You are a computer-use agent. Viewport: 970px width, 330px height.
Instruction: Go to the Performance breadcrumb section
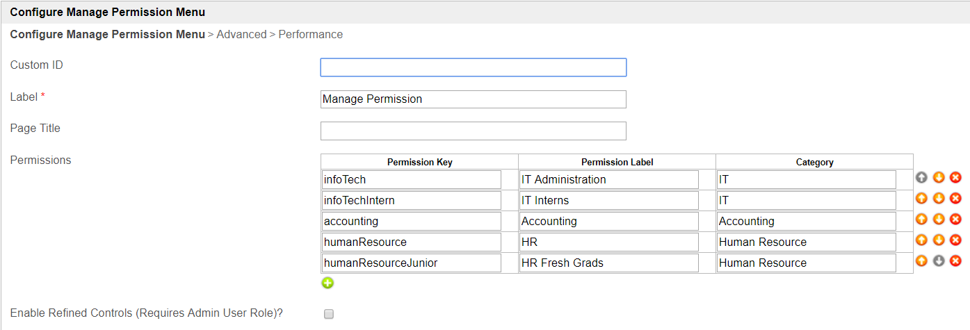(310, 34)
